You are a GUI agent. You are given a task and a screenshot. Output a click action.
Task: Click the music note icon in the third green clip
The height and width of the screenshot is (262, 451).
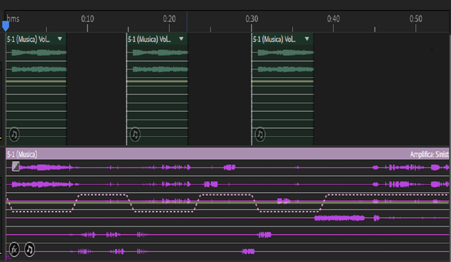coord(260,134)
